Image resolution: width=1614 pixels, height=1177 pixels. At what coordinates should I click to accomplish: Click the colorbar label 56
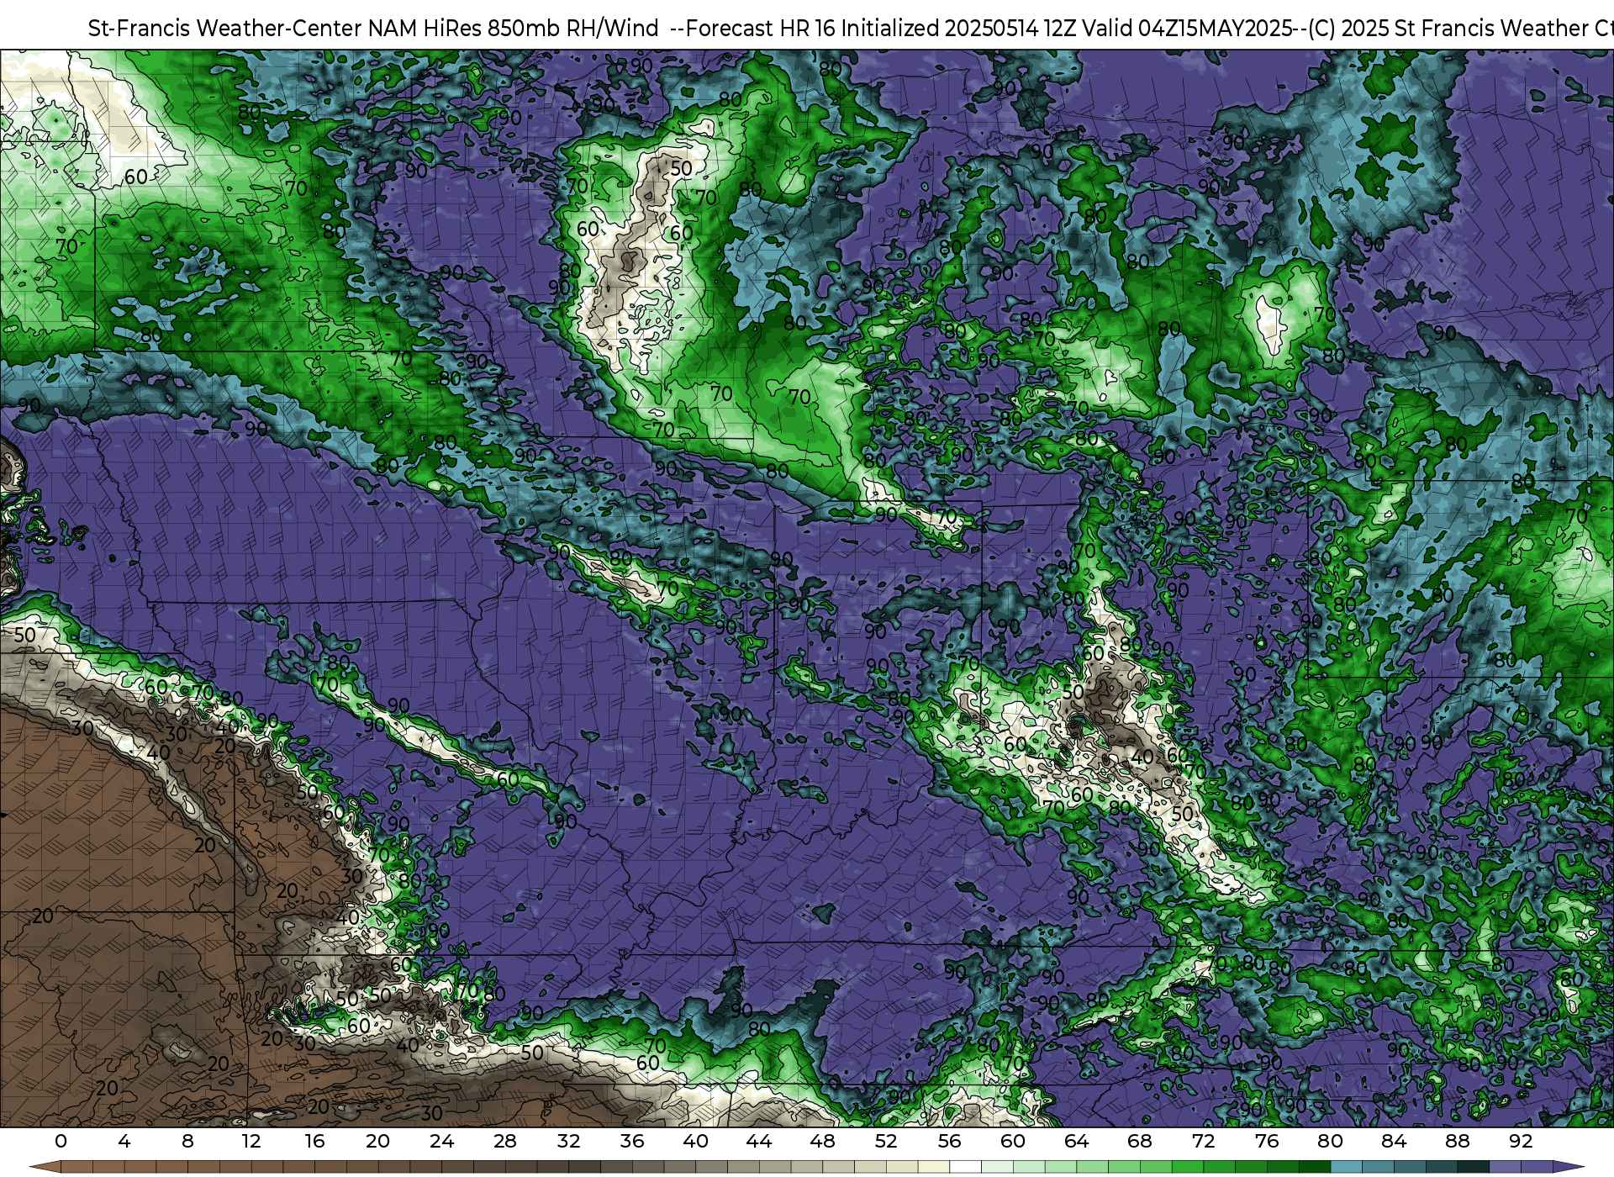pyautogui.click(x=949, y=1141)
